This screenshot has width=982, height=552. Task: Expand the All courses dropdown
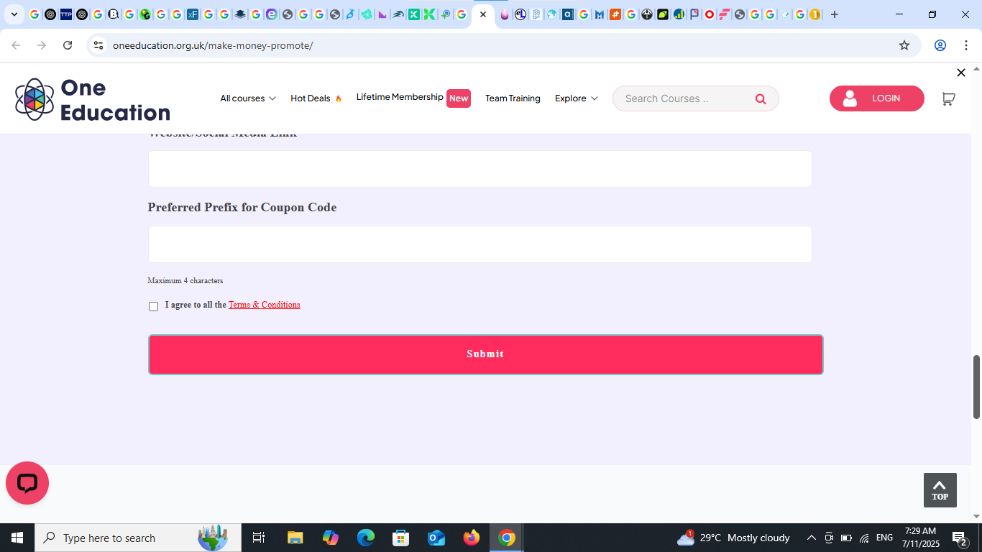click(x=248, y=98)
